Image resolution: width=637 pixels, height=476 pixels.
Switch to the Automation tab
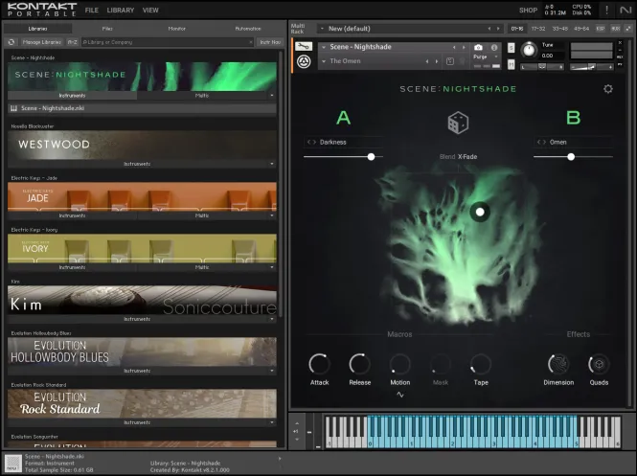pos(247,29)
